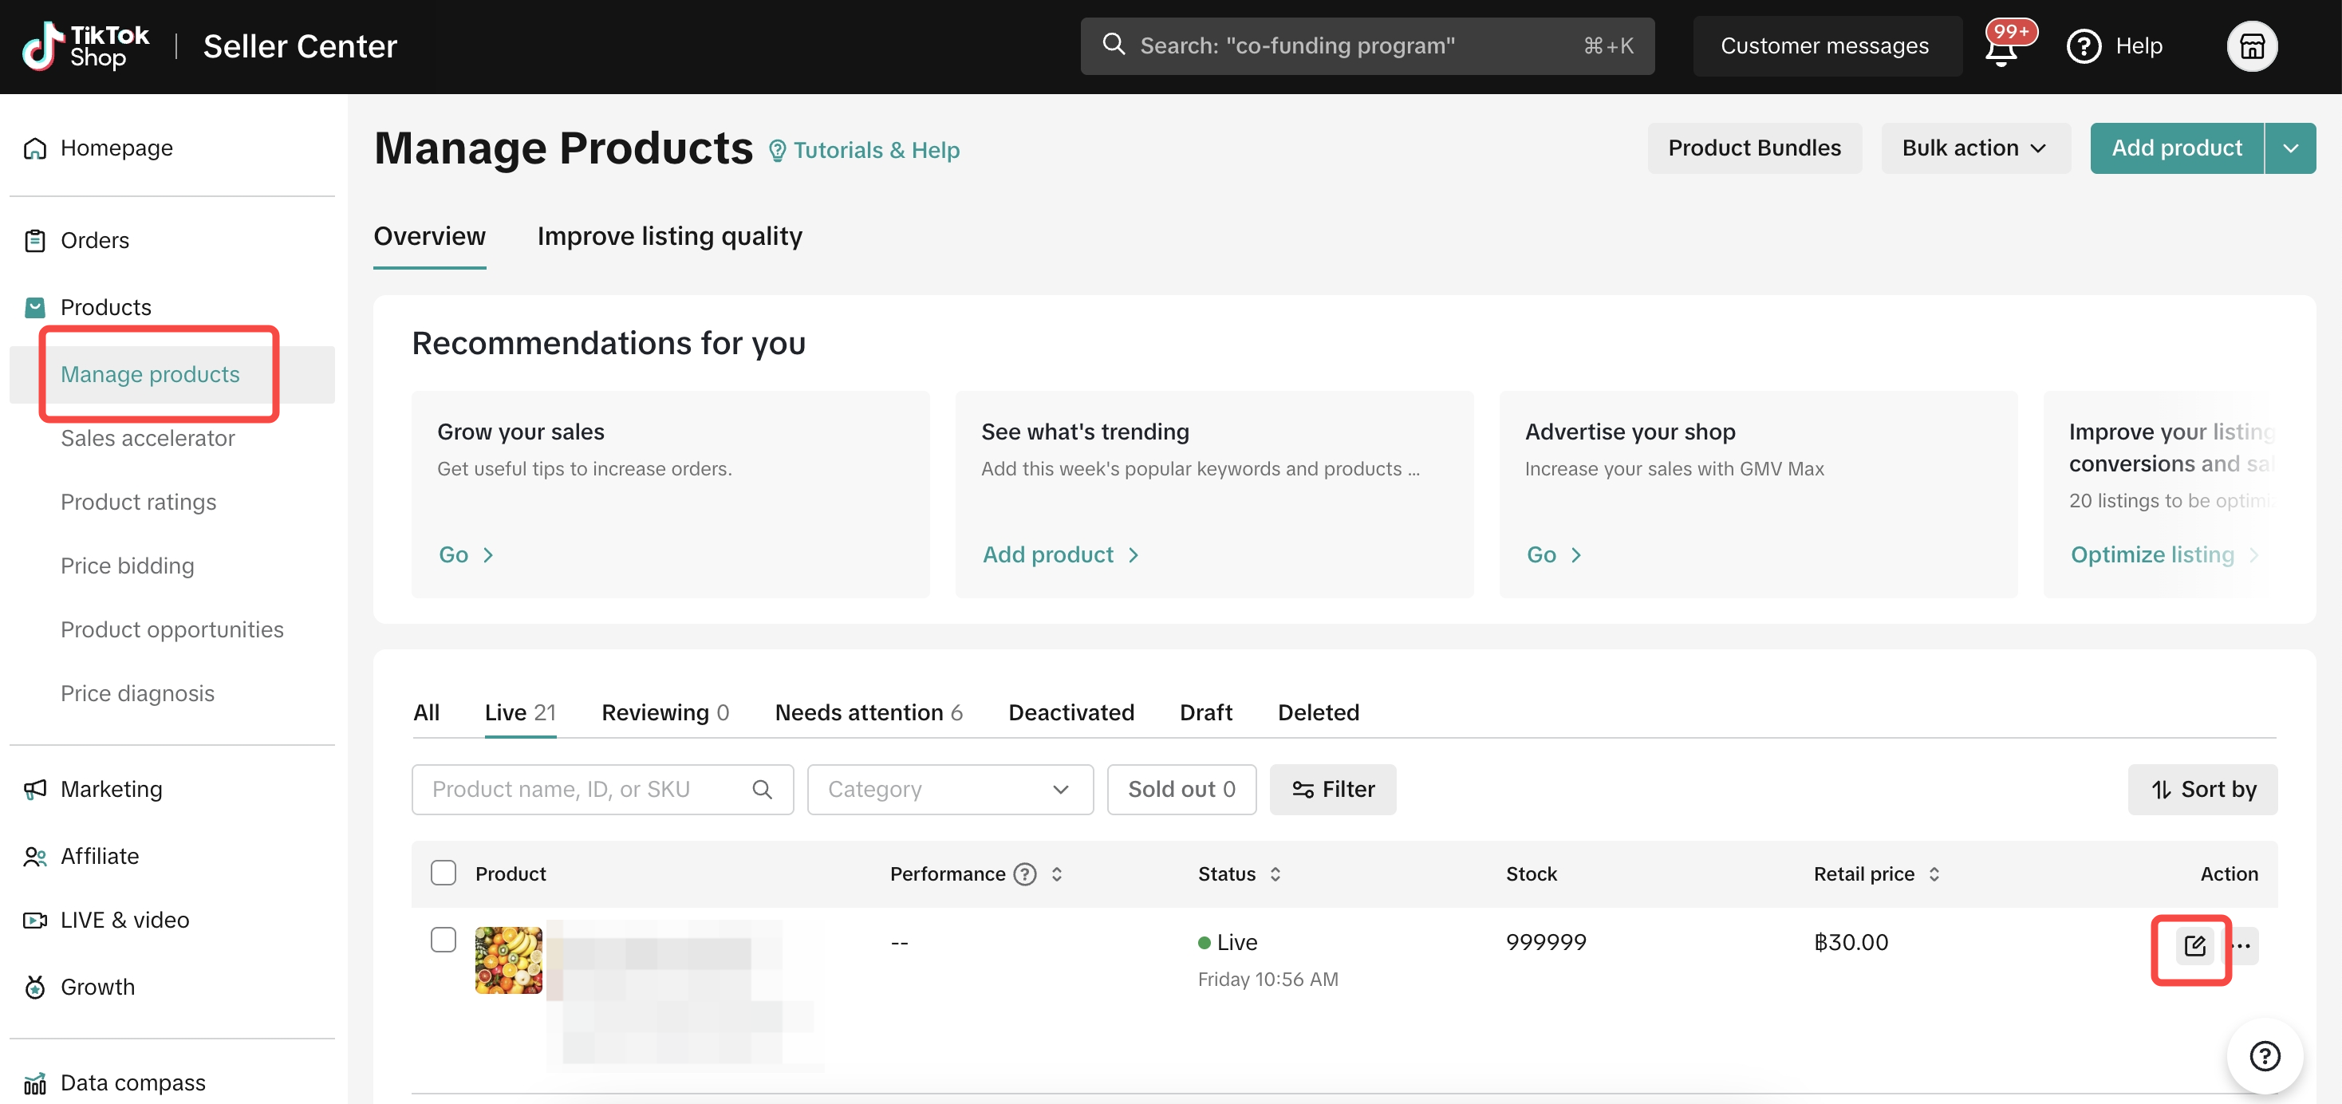Click the floating help chat icon
This screenshot has height=1104, width=2342.
pos(2264,1056)
